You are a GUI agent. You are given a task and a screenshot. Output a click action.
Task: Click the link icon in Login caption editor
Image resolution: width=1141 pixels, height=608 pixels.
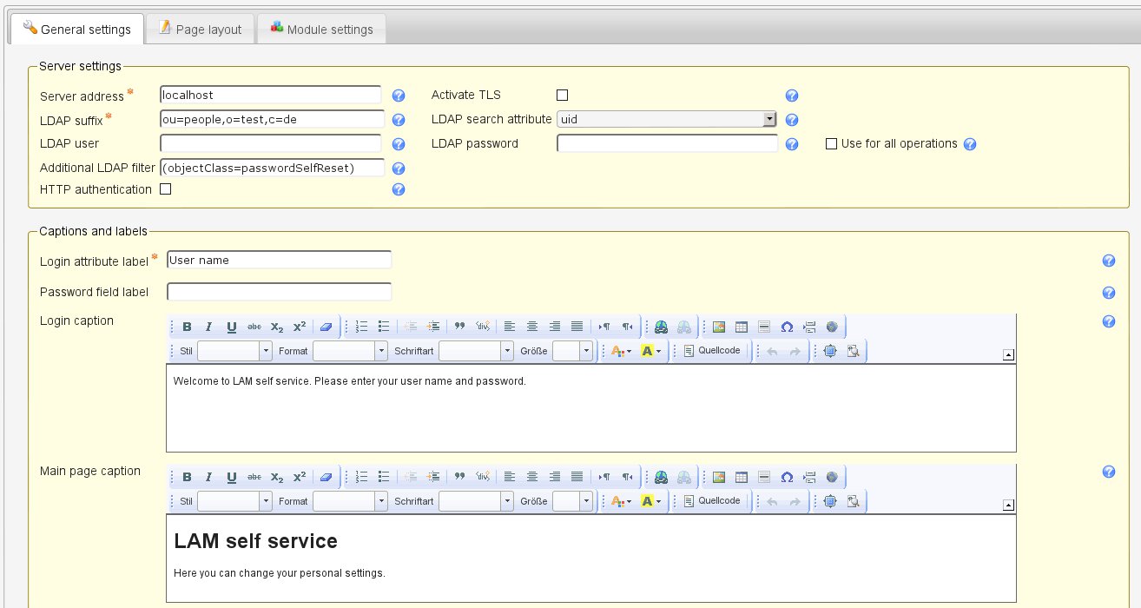662,327
